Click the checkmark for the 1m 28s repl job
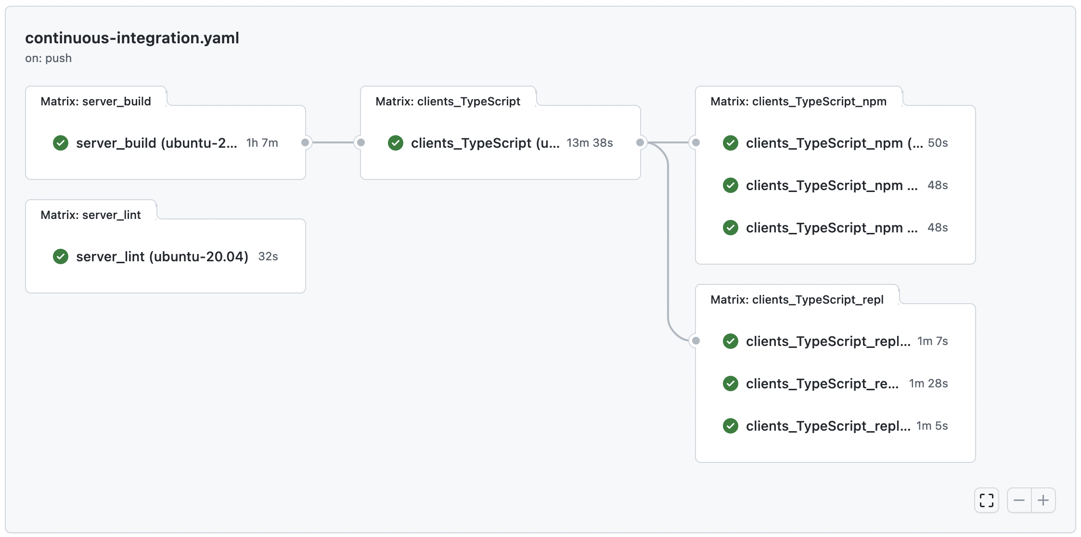Screen dimensions: 1081x537 [x=731, y=384]
